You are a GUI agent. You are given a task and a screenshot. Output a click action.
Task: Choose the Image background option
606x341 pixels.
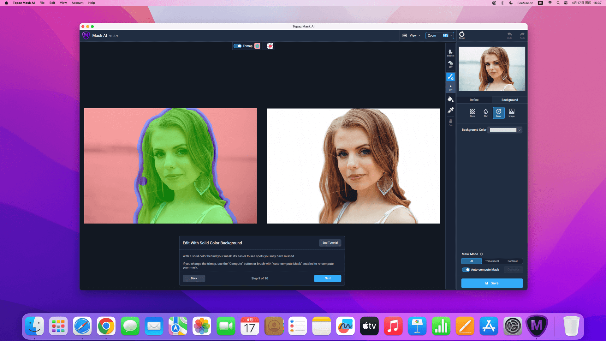click(511, 112)
